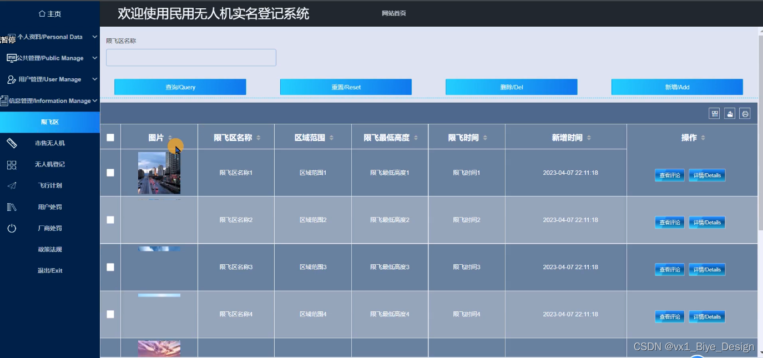Sort by 限飞时间 column arrows
The height and width of the screenshot is (358, 763).
pos(485,138)
